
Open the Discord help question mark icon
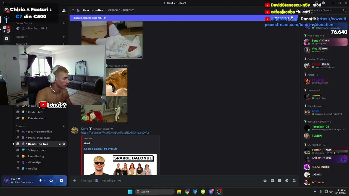point(323,3)
